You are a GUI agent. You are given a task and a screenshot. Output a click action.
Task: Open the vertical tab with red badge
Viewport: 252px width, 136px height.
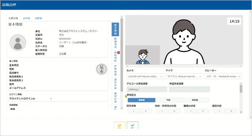pyautogui.click(x=116, y=57)
